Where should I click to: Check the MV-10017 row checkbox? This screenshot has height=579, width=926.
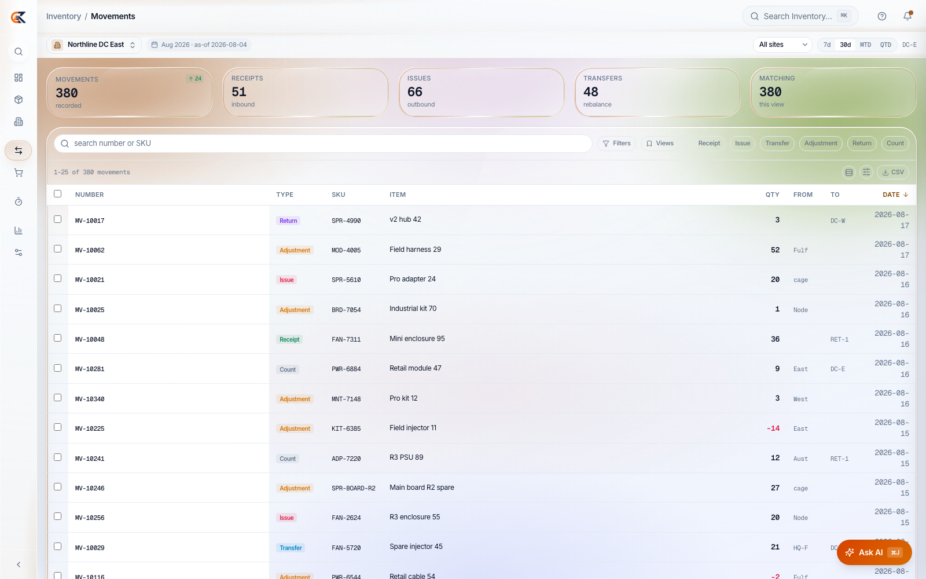pyautogui.click(x=57, y=219)
